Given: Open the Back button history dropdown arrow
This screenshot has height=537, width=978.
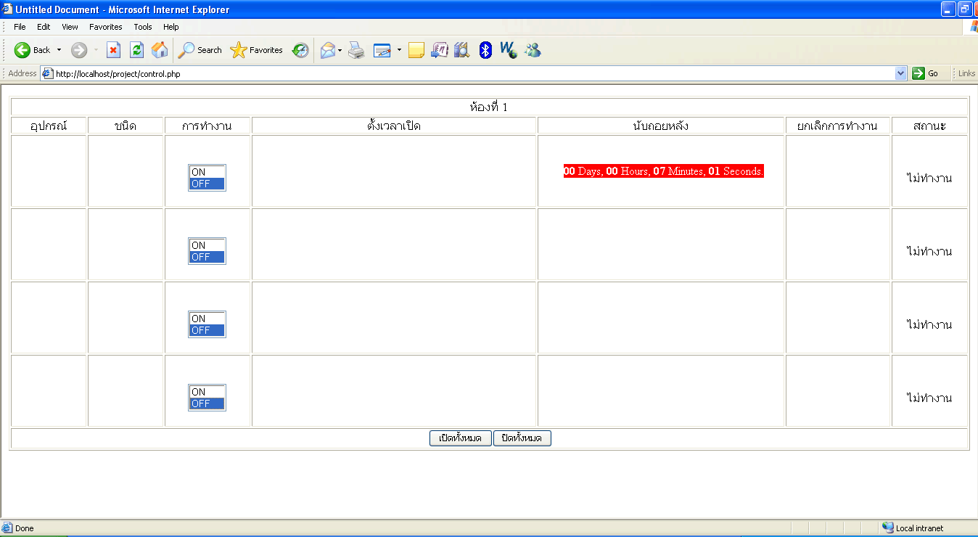Looking at the screenshot, I should pyautogui.click(x=59, y=50).
